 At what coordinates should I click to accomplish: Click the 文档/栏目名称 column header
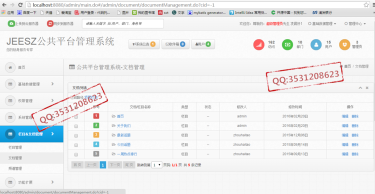[x=140, y=107]
